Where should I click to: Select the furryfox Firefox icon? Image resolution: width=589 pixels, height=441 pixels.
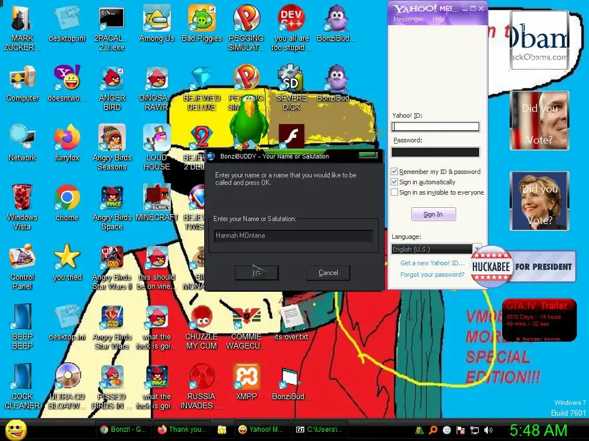click(67, 143)
